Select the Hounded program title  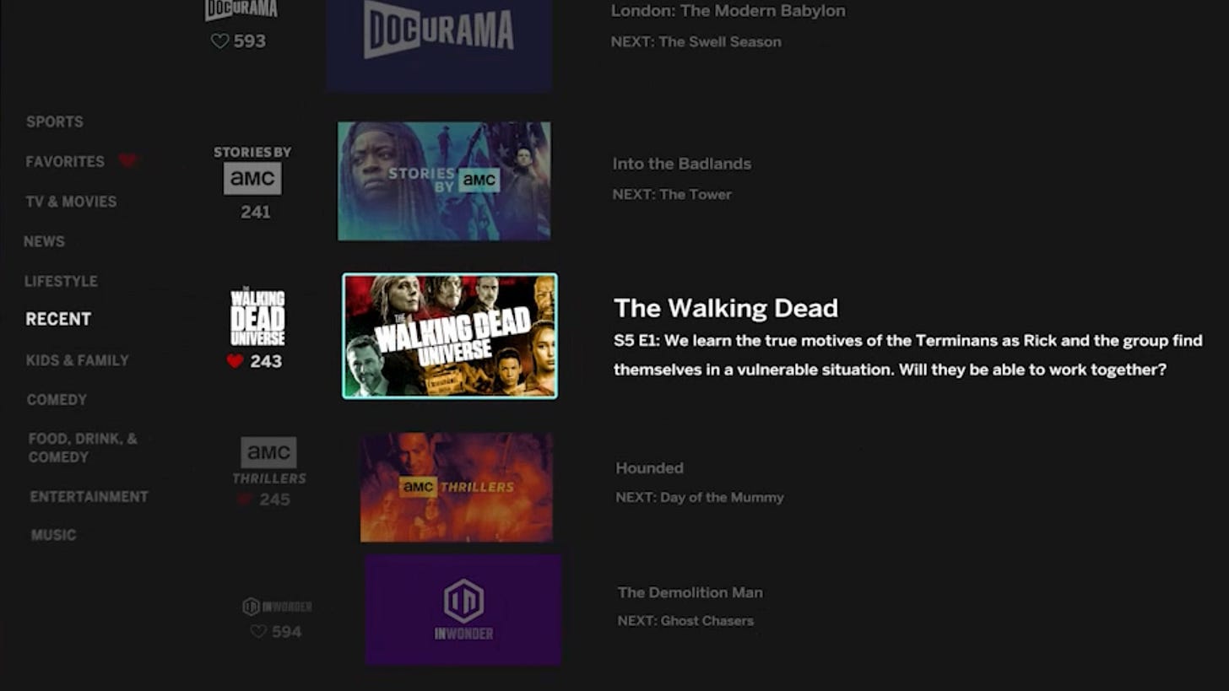coord(649,468)
